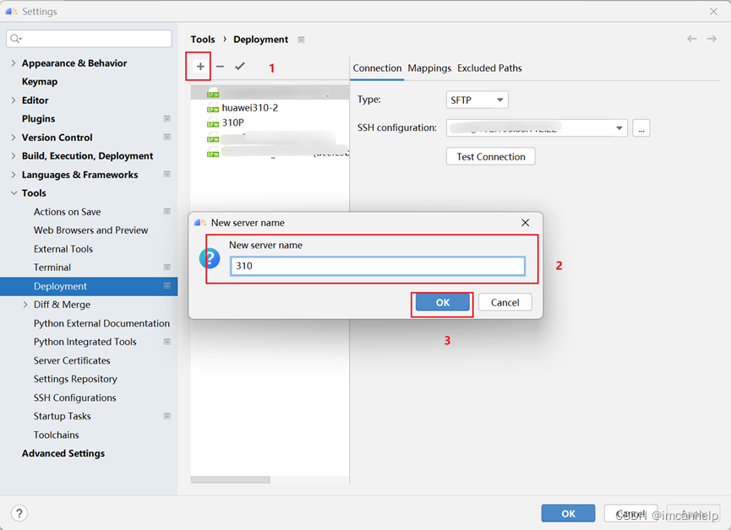Click the help question mark icon bottom left
This screenshot has width=731, height=530.
pyautogui.click(x=19, y=513)
